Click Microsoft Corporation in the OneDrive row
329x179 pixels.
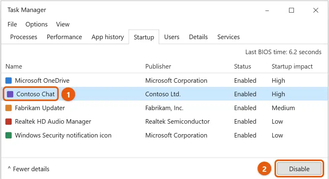[176, 80]
